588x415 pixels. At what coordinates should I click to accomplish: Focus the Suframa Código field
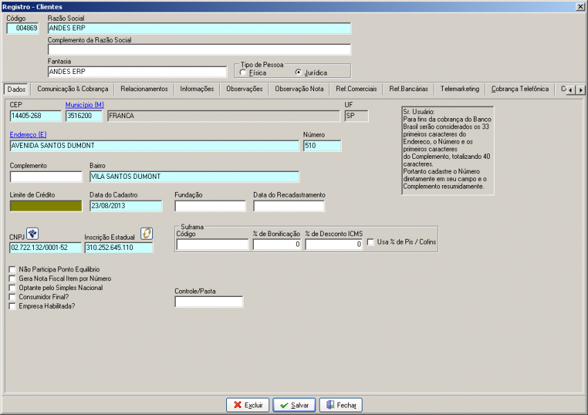(212, 244)
